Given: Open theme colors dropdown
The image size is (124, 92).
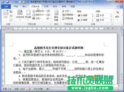Looking at the screenshot, I should click(x=11, y=12).
